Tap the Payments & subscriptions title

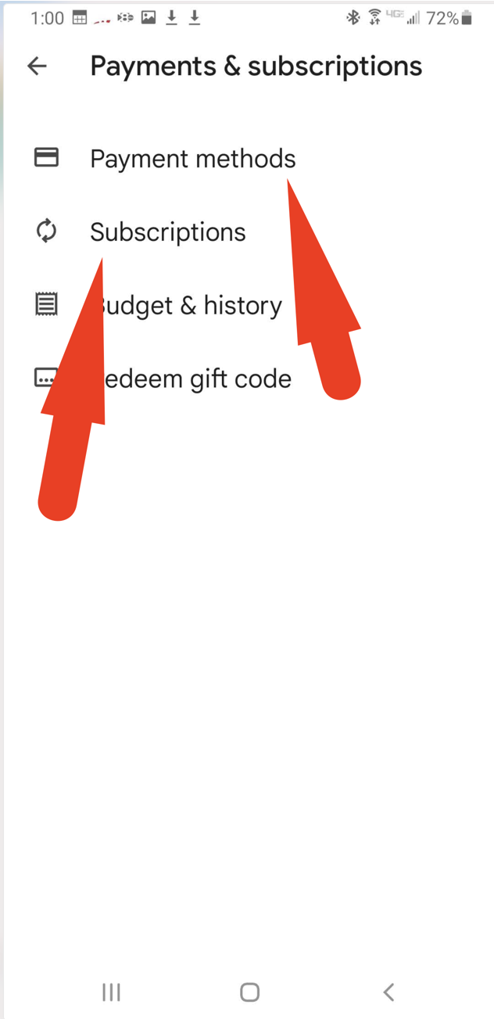click(256, 66)
